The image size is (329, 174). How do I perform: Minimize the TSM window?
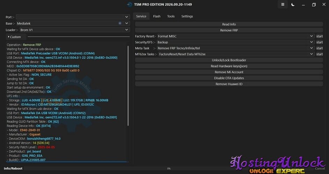tap(304, 5)
